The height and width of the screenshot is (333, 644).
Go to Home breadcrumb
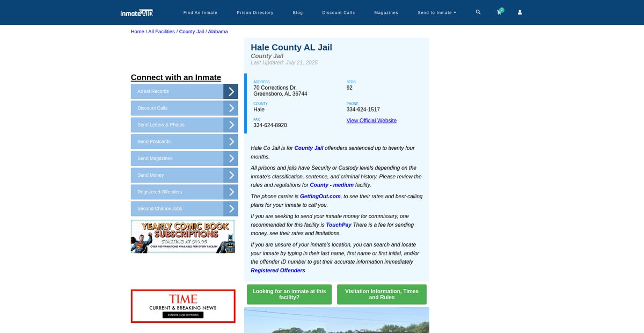click(x=137, y=31)
